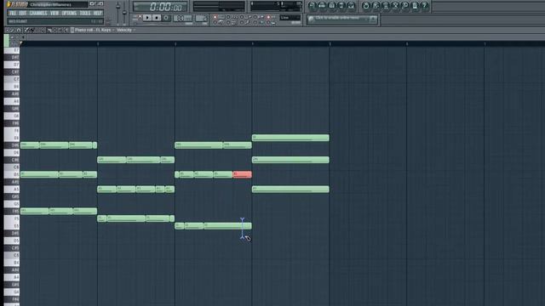The image size is (545, 306).
Task: Open the TOOLS menu
Action: click(85, 14)
